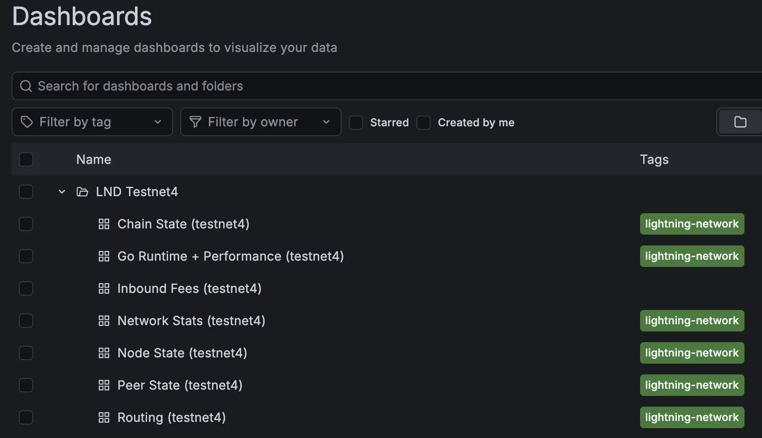This screenshot has height=438, width=762.
Task: Open the Inbound Fees (testnet4) dashboard
Action: (x=189, y=288)
